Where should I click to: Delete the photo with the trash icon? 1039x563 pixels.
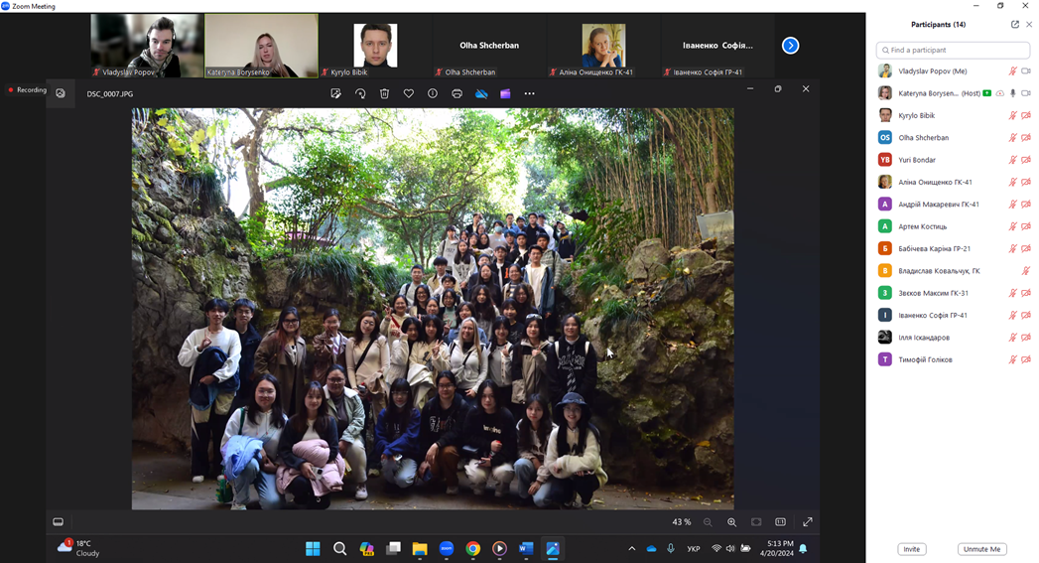385,93
